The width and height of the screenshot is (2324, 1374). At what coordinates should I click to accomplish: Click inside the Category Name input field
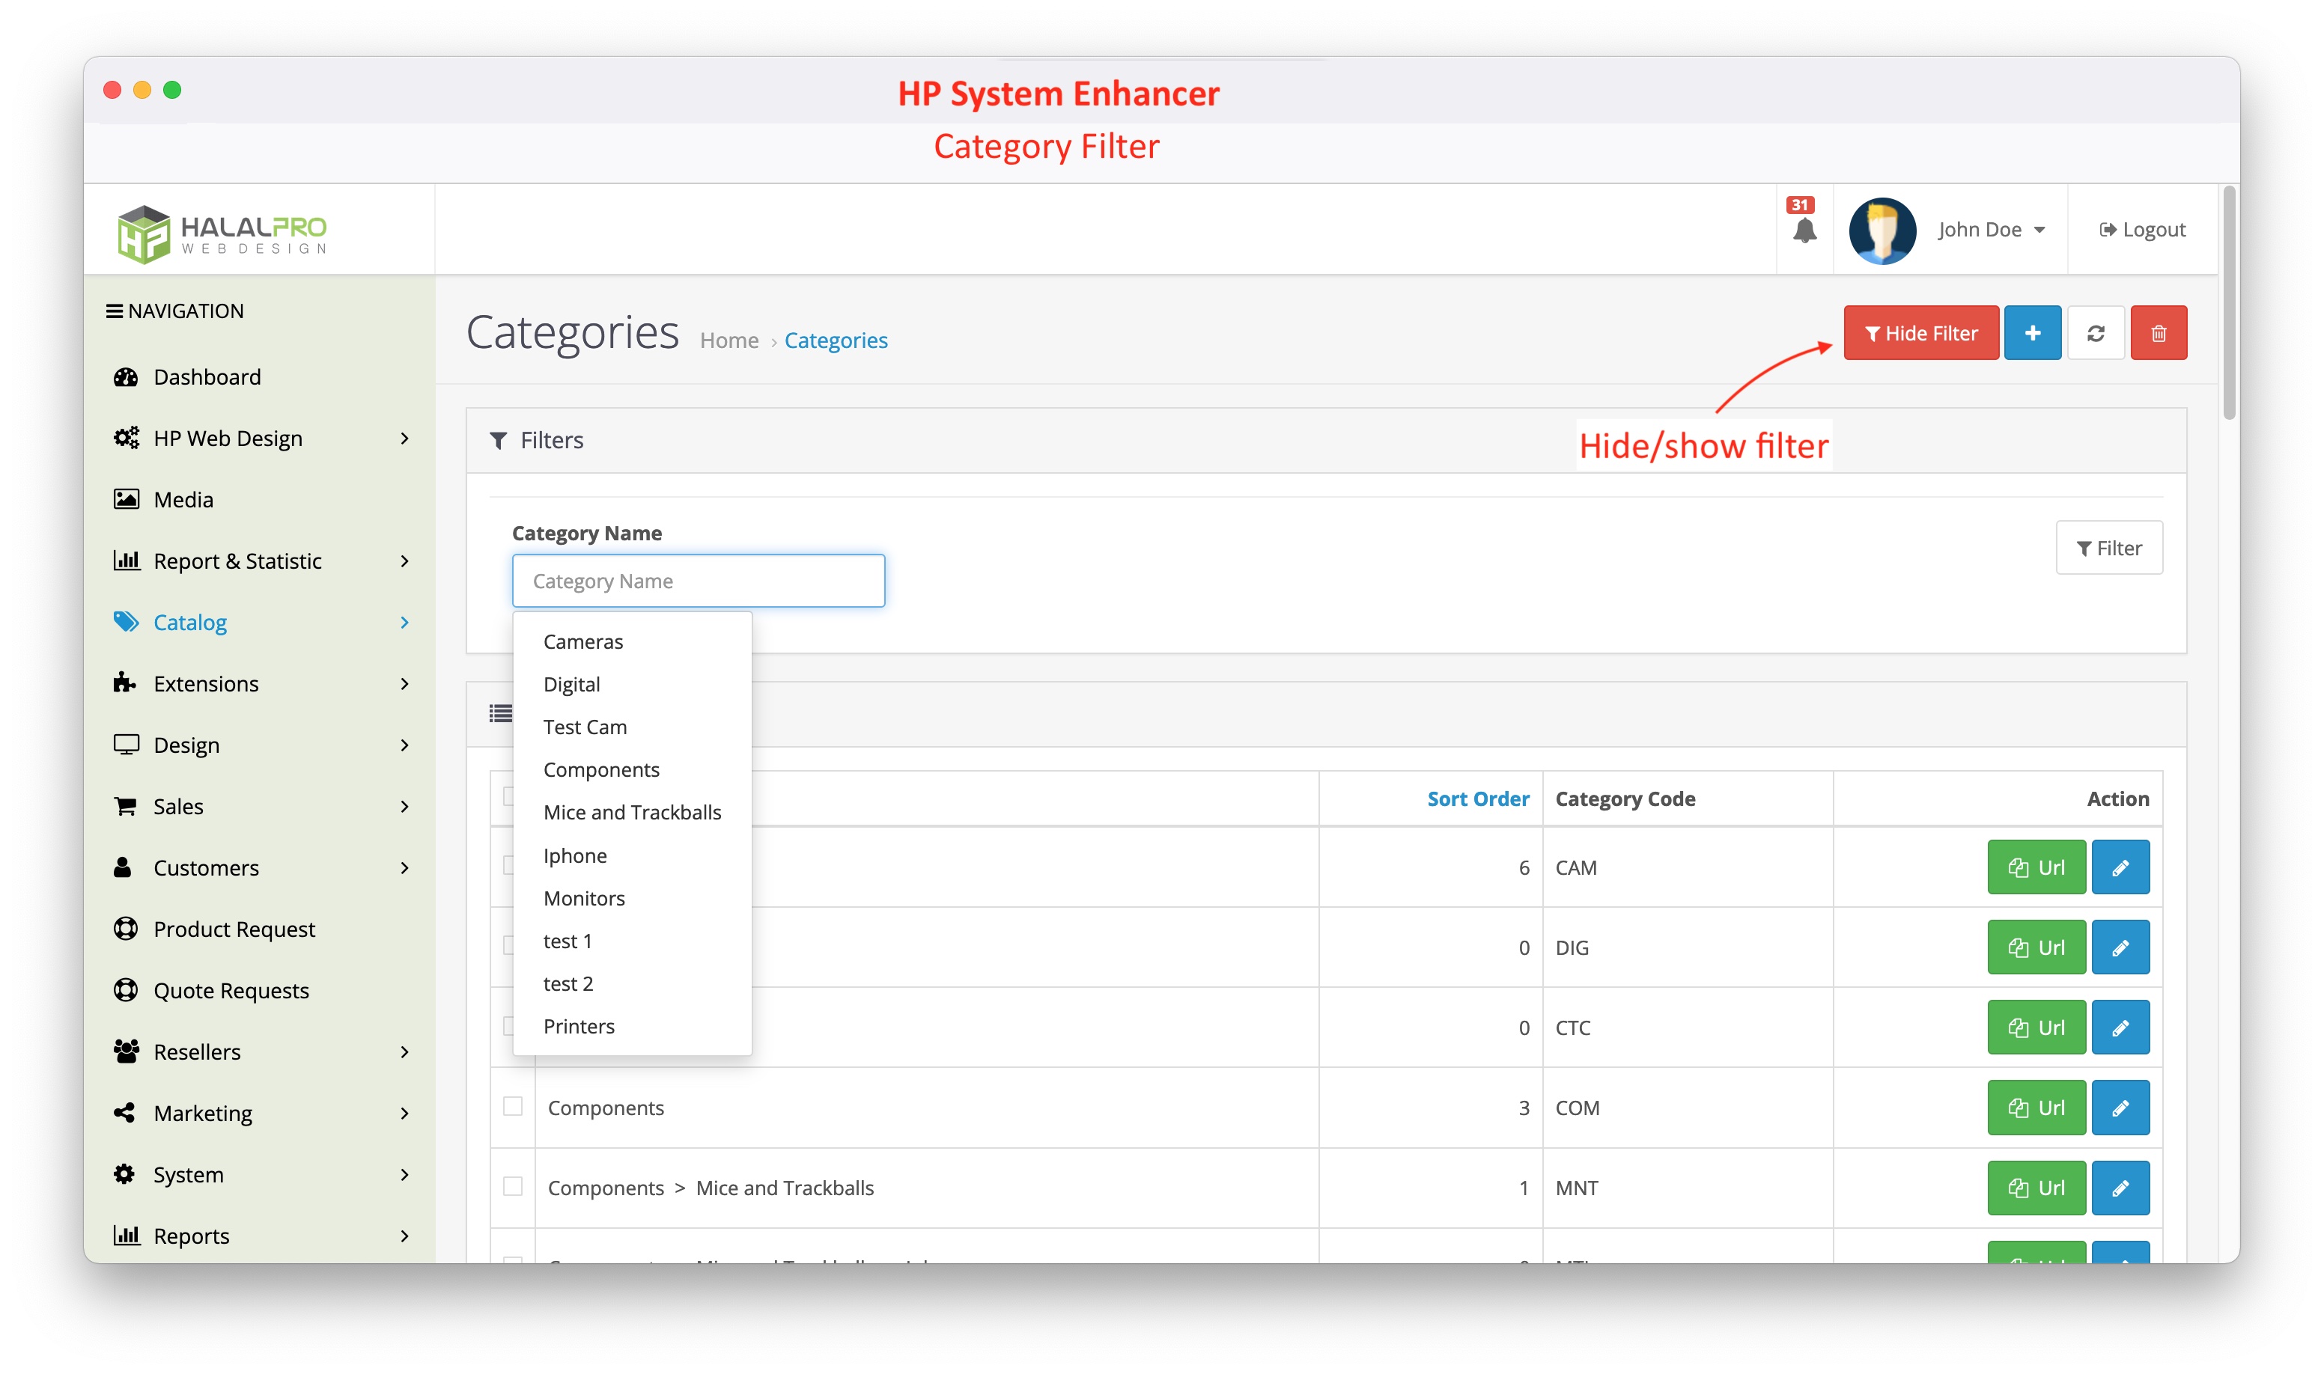click(698, 581)
